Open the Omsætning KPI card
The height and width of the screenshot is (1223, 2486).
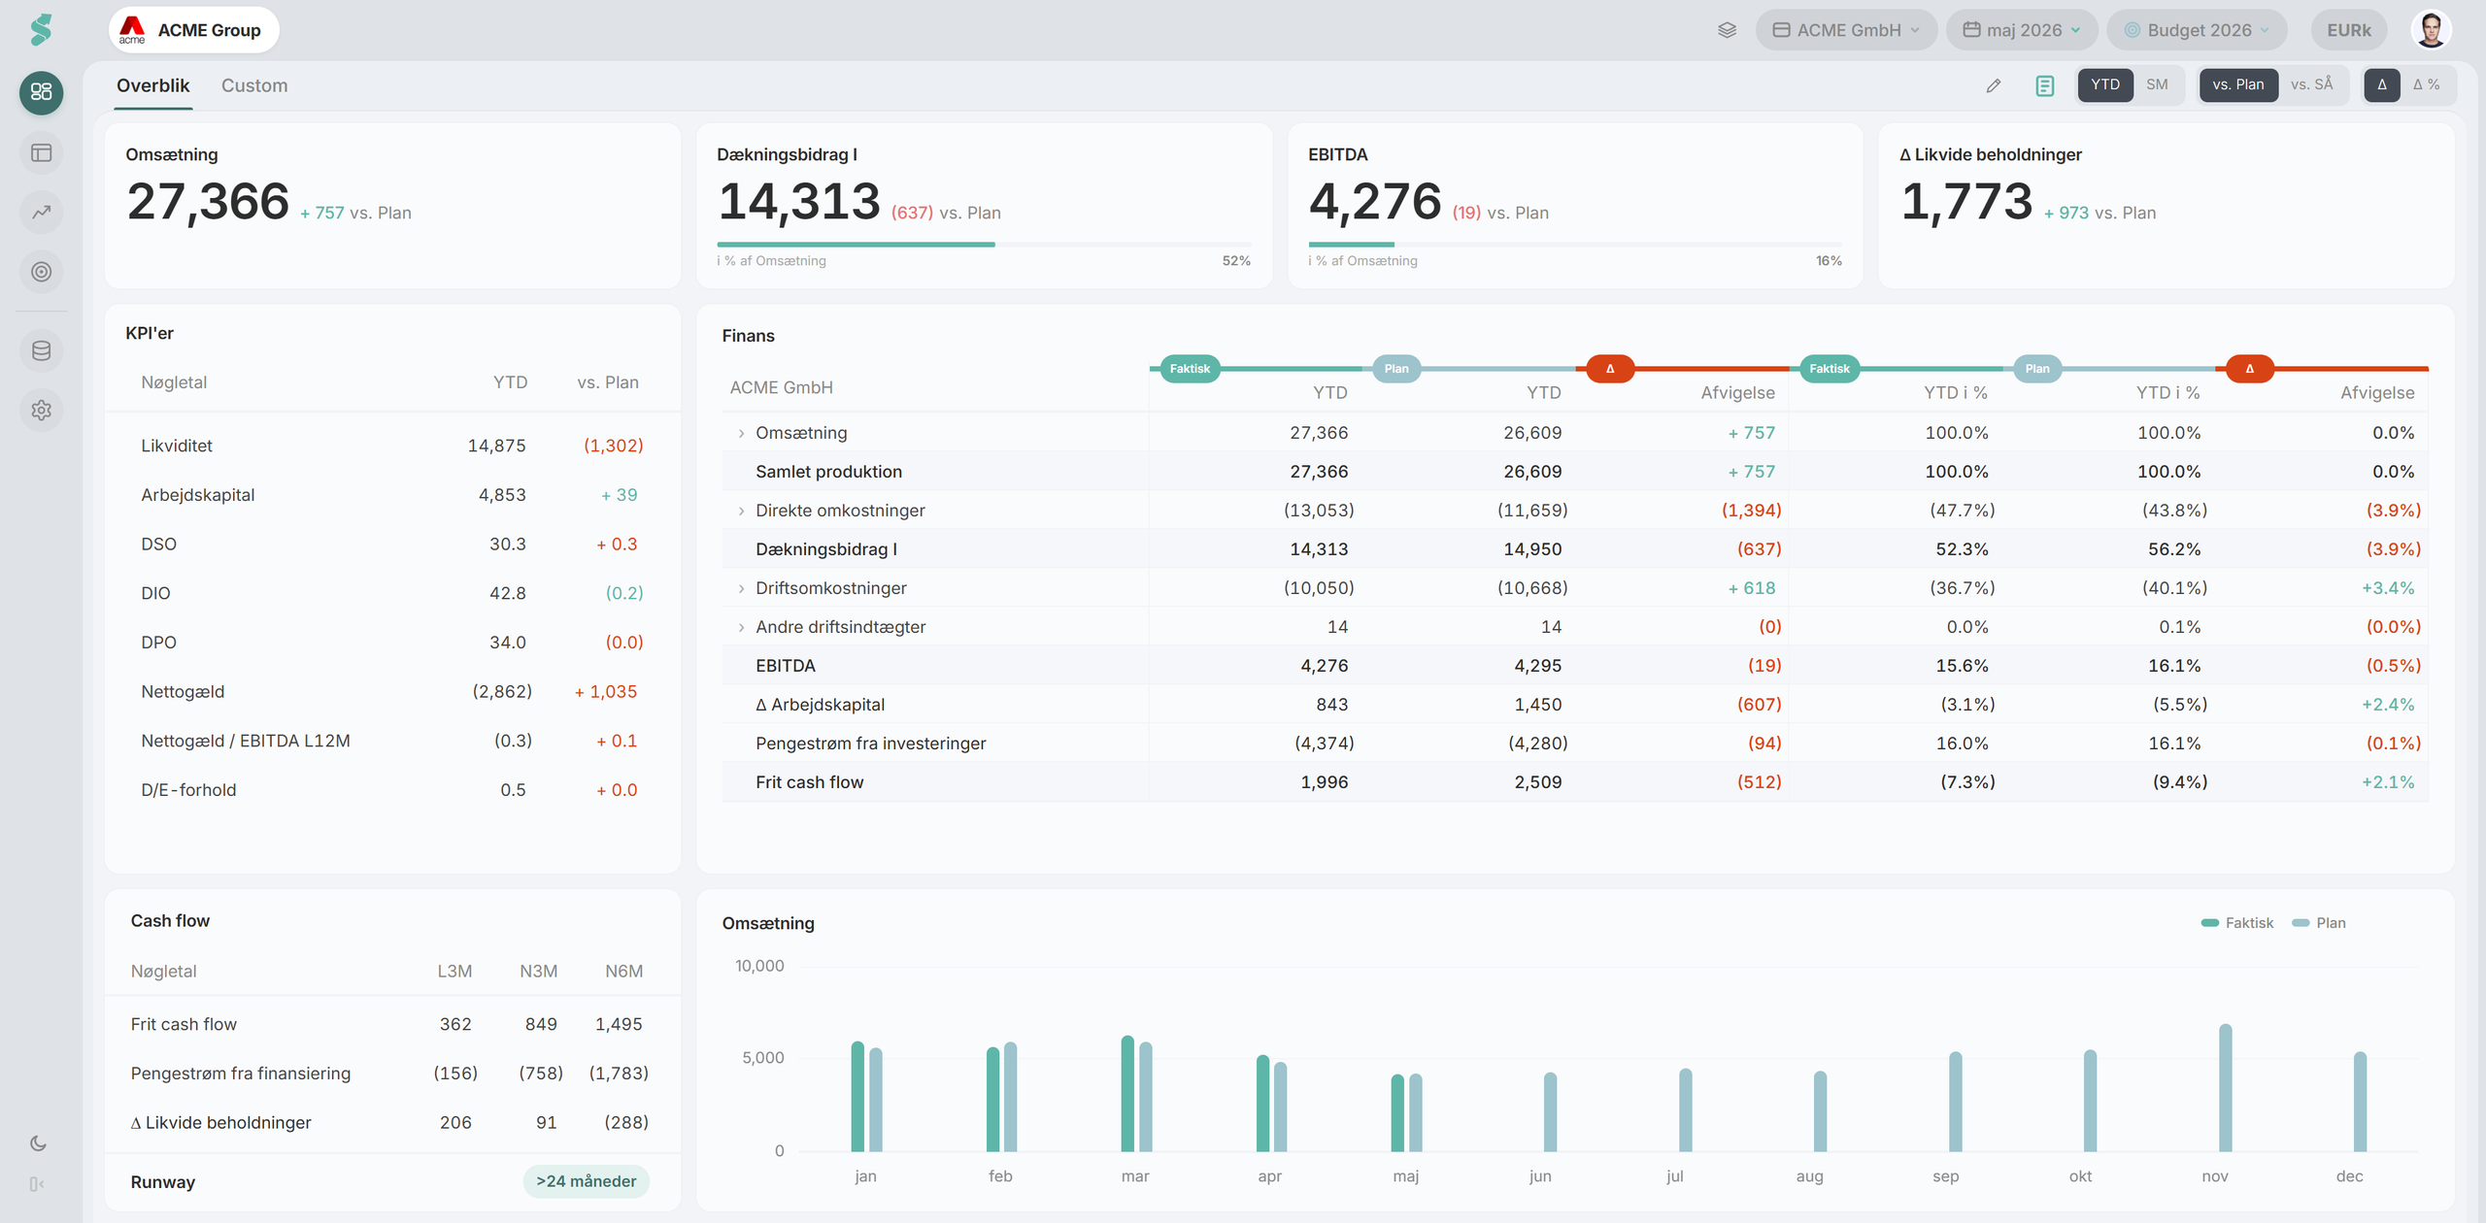tap(392, 206)
